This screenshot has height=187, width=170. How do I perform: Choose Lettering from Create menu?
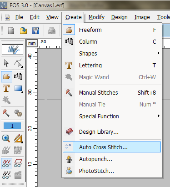click(112, 66)
